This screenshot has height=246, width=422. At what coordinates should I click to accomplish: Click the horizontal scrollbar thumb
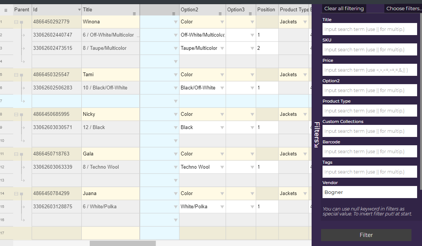tap(122, 243)
